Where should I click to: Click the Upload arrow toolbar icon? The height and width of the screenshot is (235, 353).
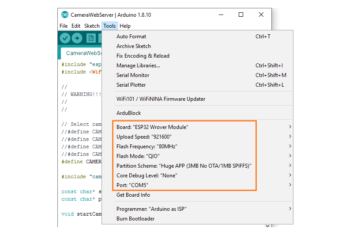click(77, 38)
